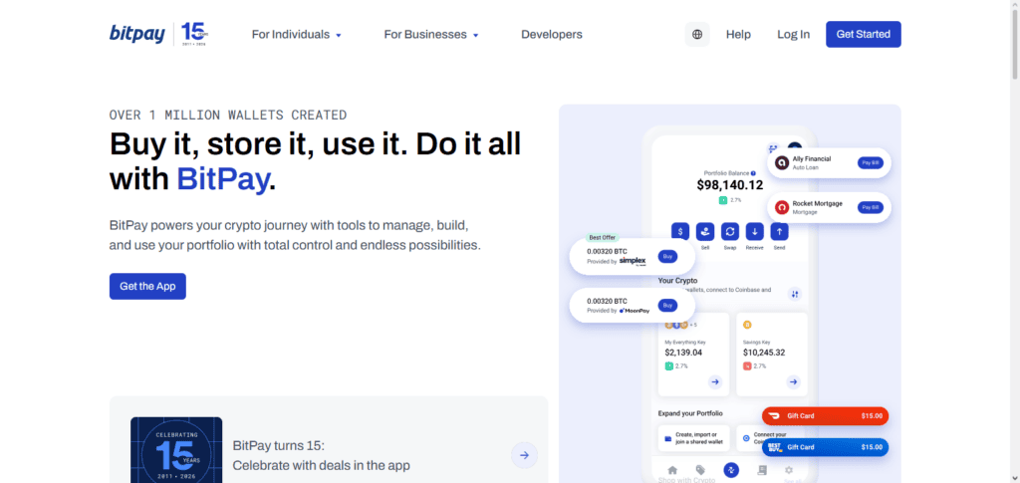Click Log In

click(x=794, y=35)
